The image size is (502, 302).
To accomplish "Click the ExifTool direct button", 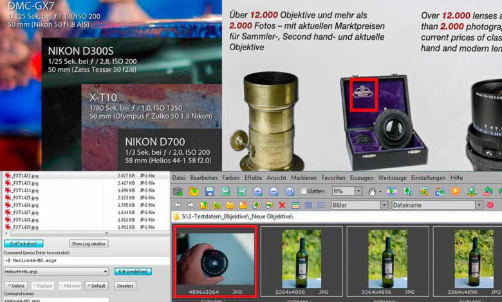I will 24,244.
